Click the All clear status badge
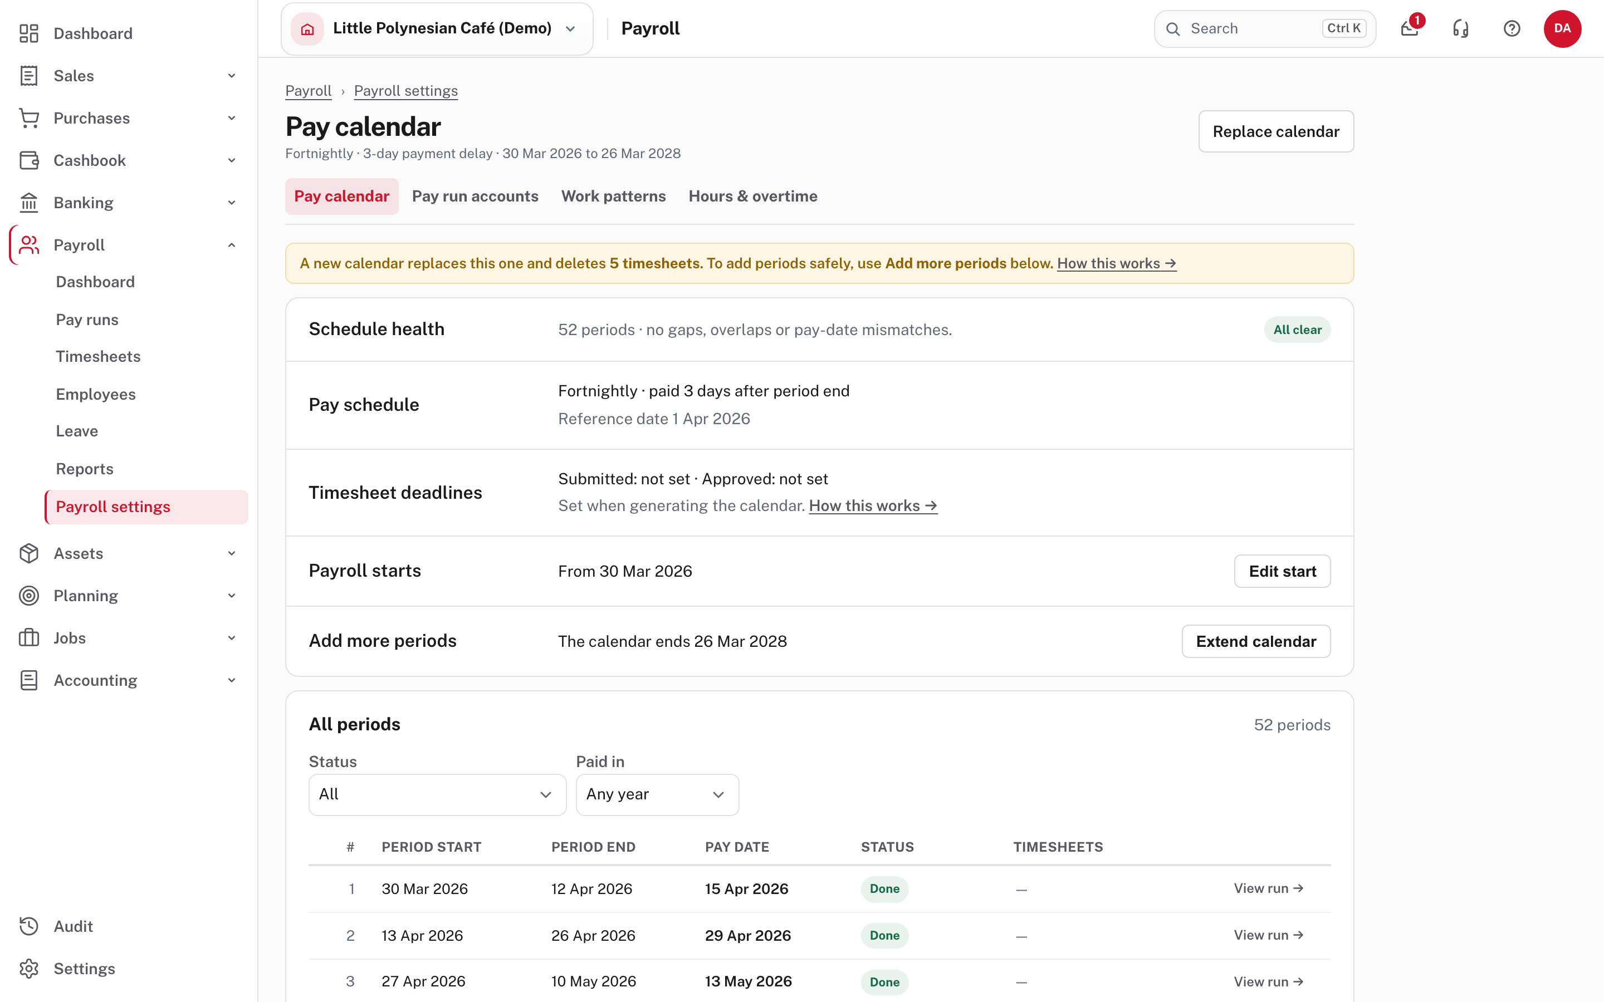 1297,330
